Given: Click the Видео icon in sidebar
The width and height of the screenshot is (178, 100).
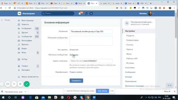Looking at the screenshot, I should (x=19, y=49).
